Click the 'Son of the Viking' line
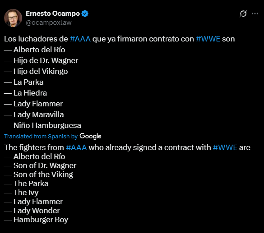The image size is (264, 233). click(x=38, y=174)
